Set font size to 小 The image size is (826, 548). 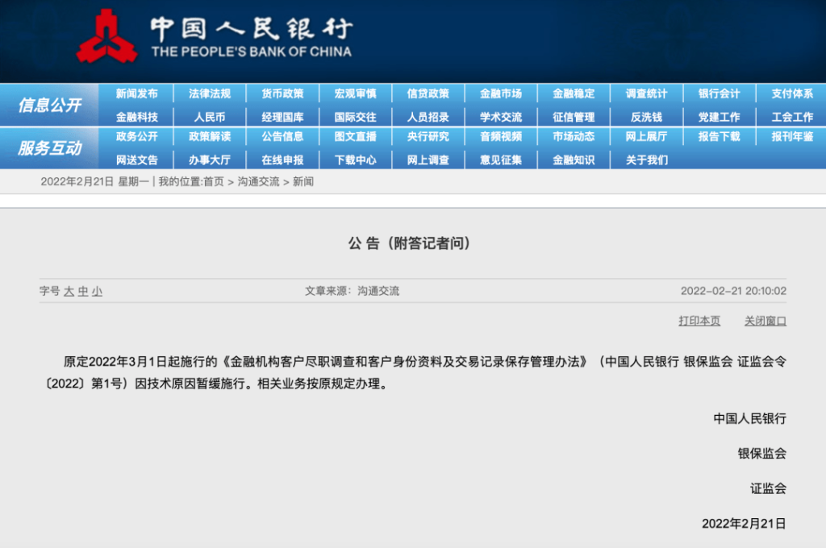pos(97,292)
